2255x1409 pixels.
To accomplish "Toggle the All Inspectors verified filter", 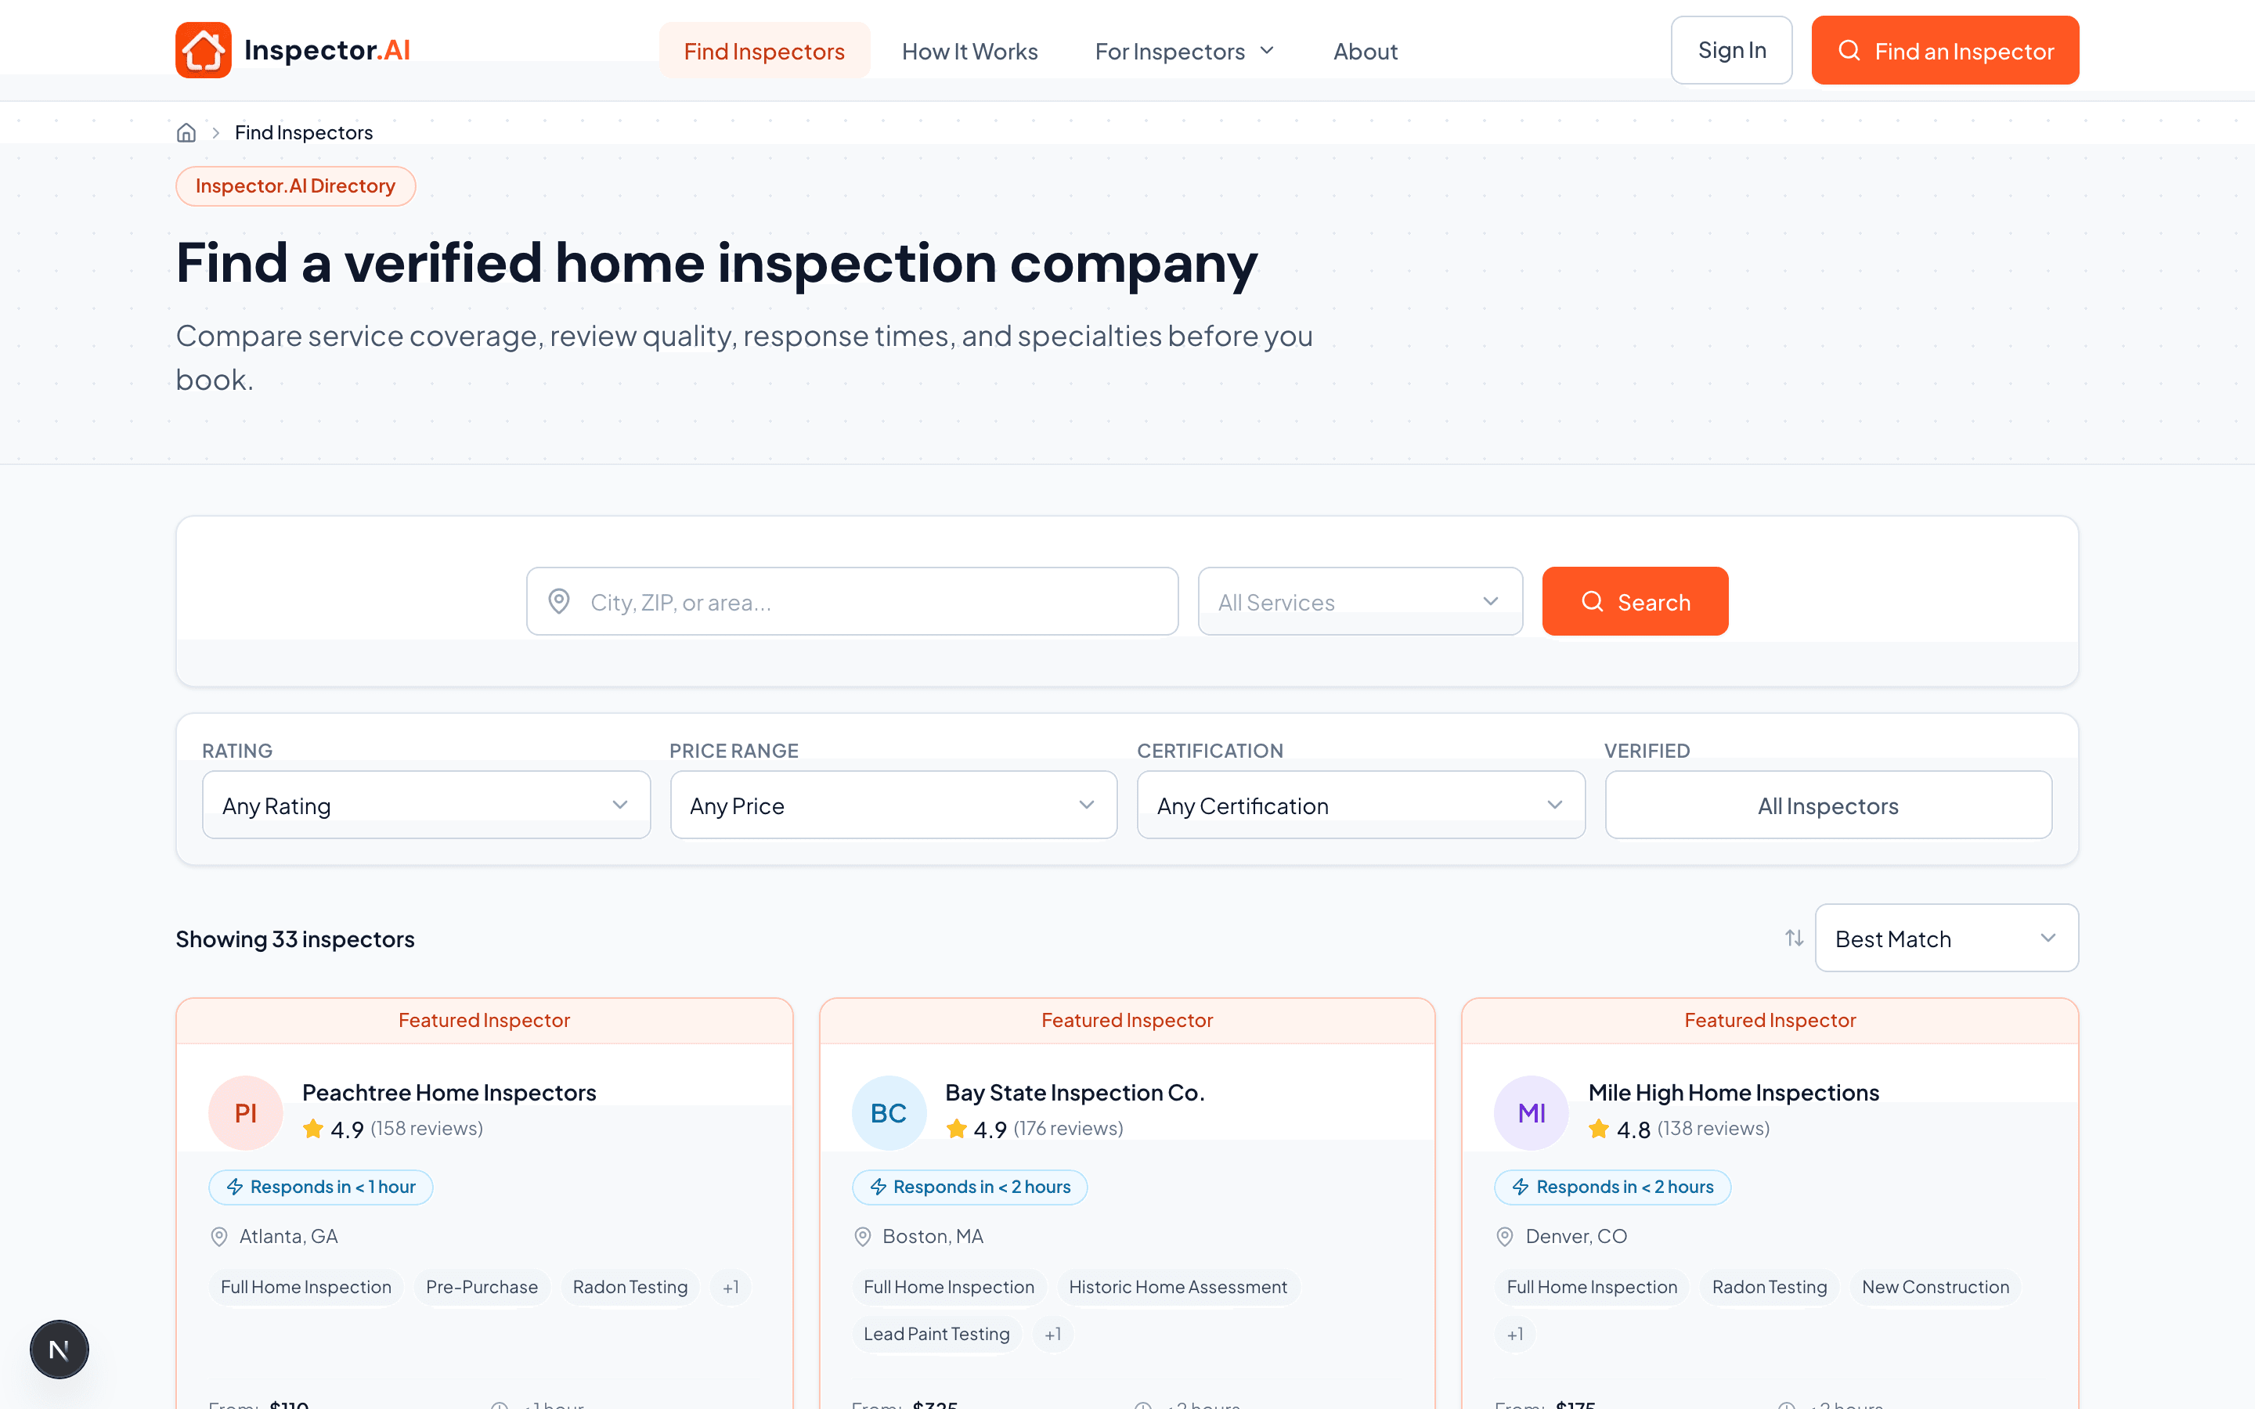I will [1828, 805].
